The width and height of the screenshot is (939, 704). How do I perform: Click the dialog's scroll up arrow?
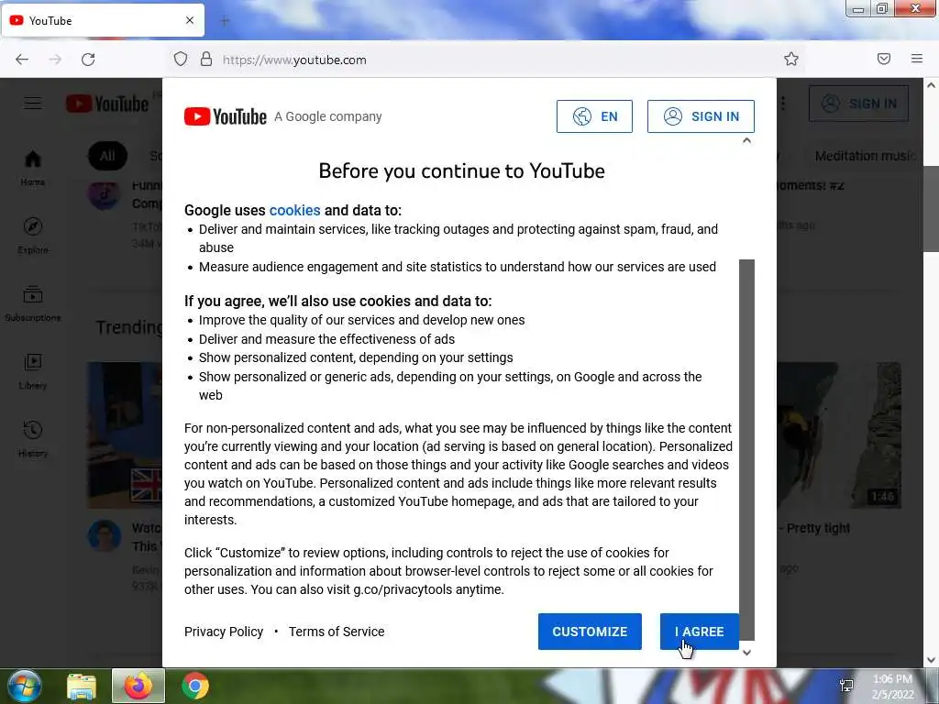tap(746, 140)
